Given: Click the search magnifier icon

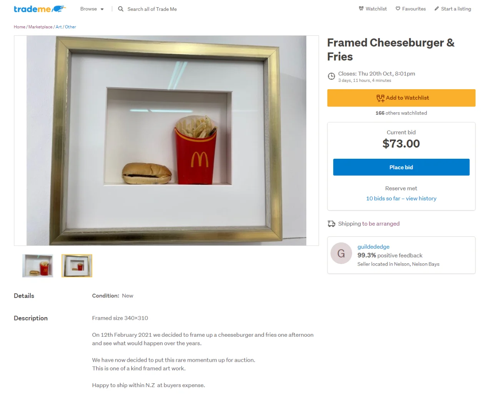Looking at the screenshot, I should click(x=121, y=9).
